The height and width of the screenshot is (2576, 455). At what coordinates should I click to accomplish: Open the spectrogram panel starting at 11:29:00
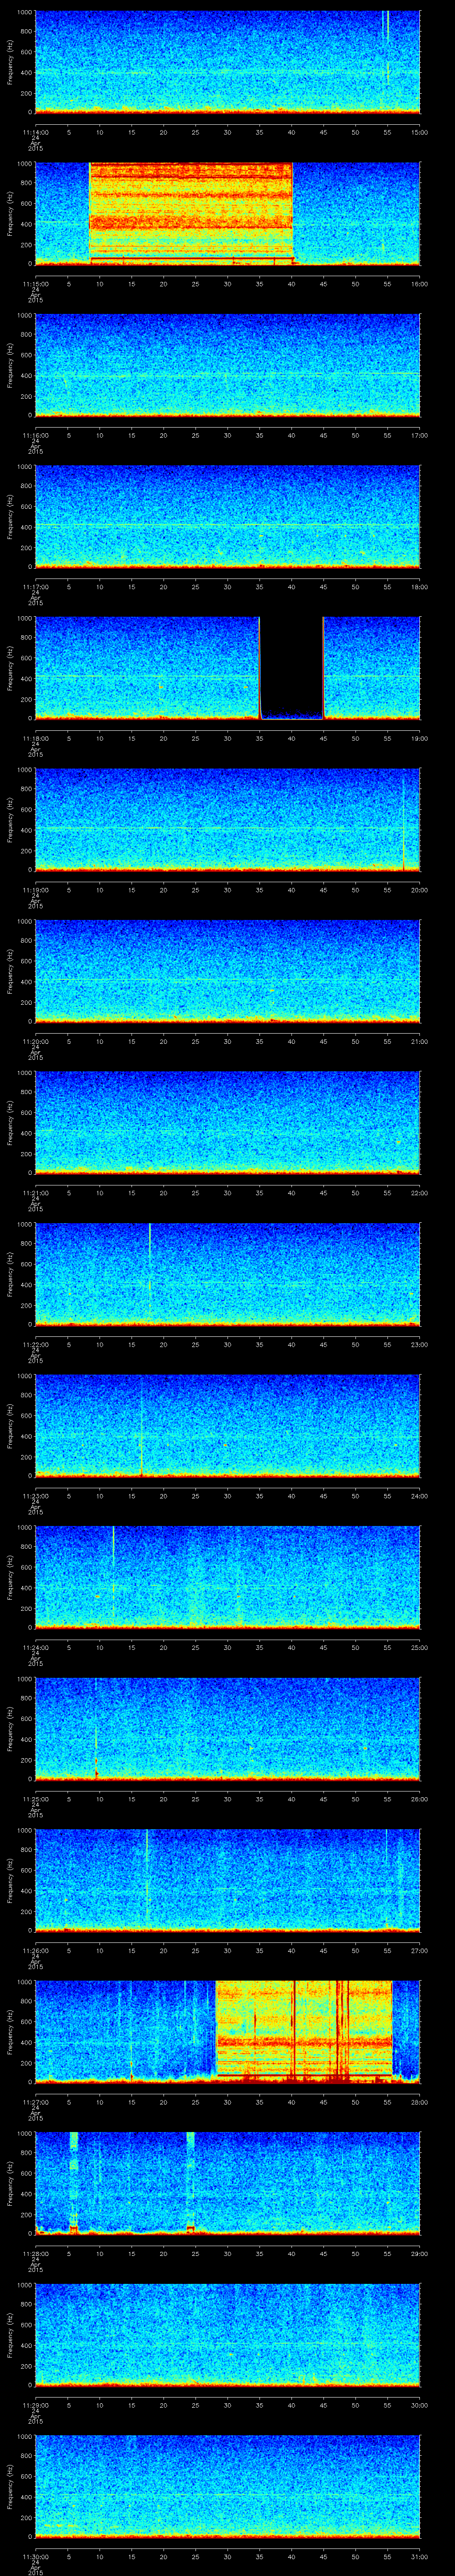tap(227, 2334)
